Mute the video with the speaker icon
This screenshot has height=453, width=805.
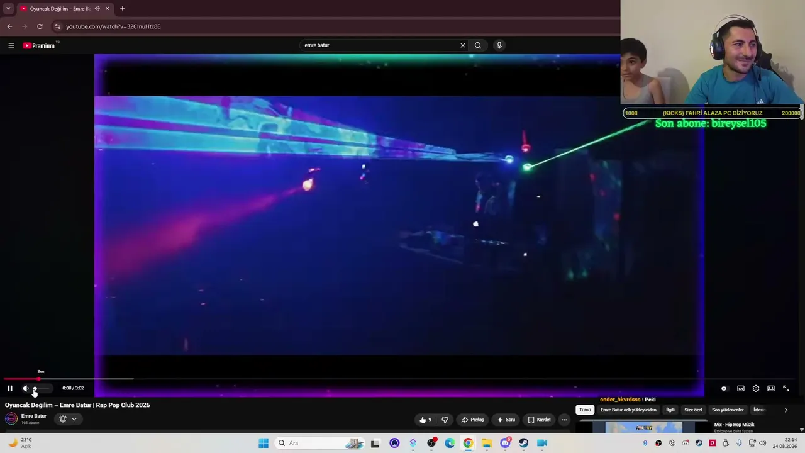[x=26, y=388]
